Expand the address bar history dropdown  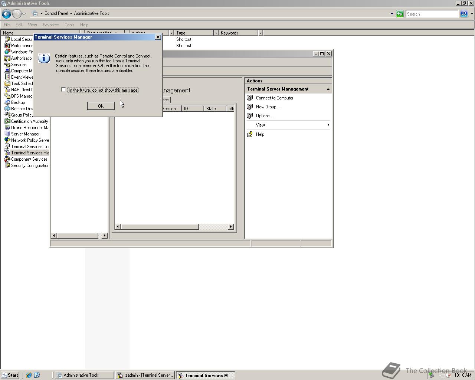pyautogui.click(x=392, y=14)
